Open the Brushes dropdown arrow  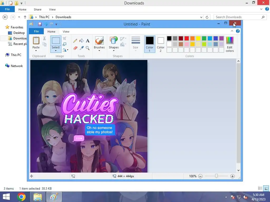pos(99,51)
